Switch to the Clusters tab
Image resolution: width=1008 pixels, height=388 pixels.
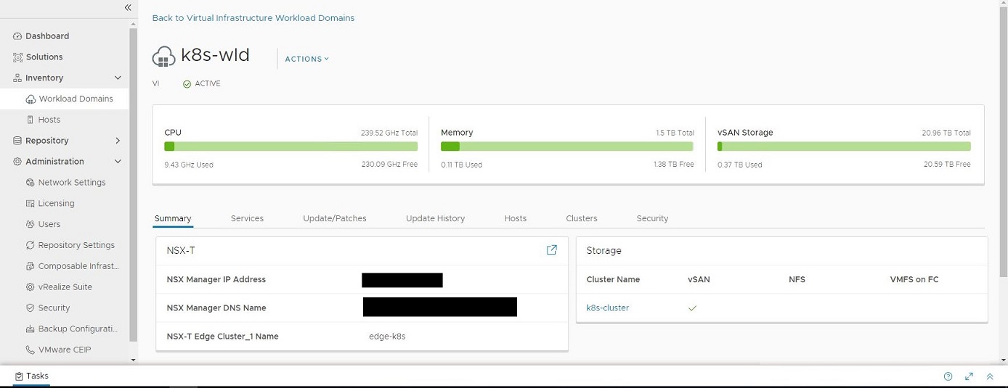[582, 218]
